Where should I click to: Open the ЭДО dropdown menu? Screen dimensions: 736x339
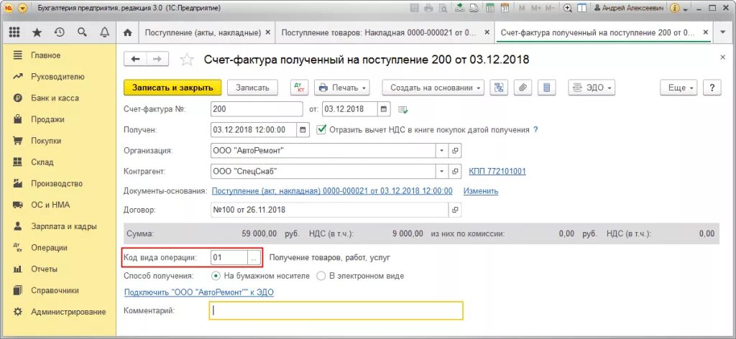[592, 88]
